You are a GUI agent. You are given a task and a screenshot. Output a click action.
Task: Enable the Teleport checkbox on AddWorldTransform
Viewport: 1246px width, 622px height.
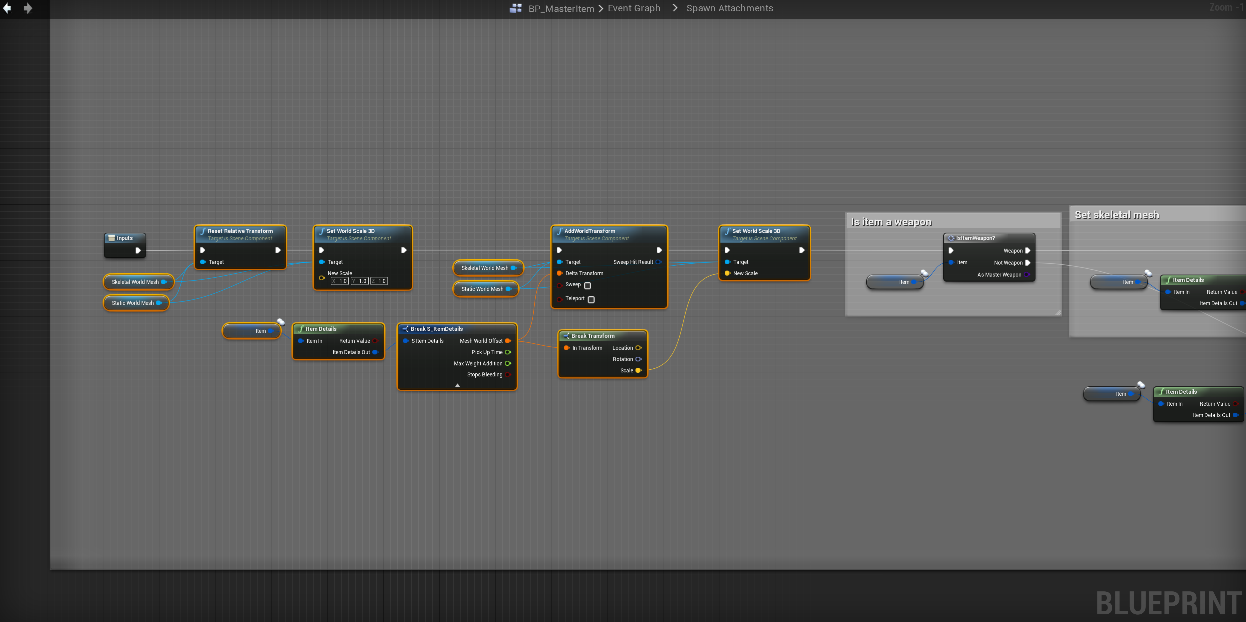coord(591,300)
